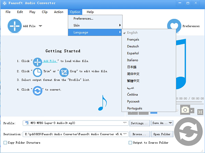Viewport: 205px width, 153px height.
Task: Click the Browse... button
Action: click(x=139, y=134)
